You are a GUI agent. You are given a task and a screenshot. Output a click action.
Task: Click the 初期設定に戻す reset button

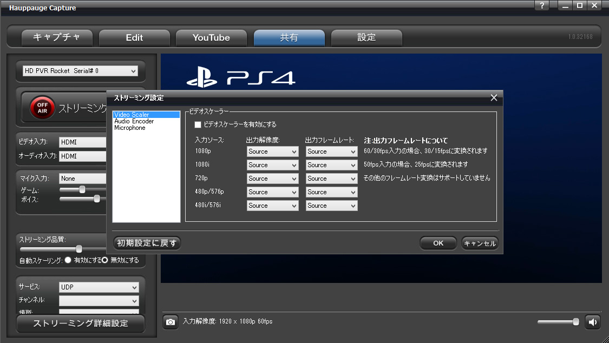(x=147, y=243)
